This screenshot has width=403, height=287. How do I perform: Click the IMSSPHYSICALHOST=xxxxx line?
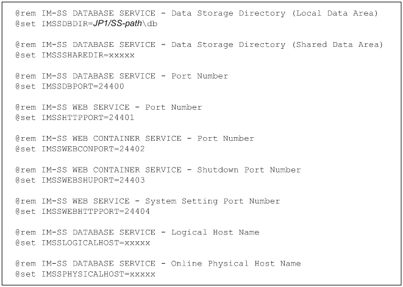point(85,274)
